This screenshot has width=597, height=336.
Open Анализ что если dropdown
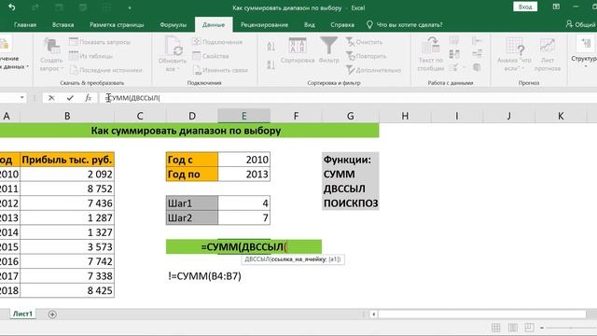pyautogui.click(x=514, y=54)
